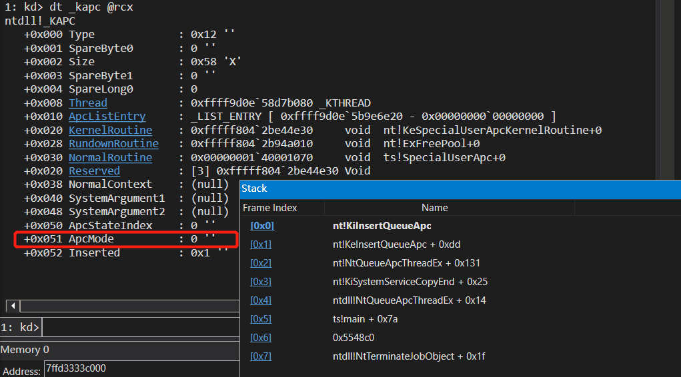Click the Memory Address input field
The height and width of the screenshot is (377, 681).
coord(141,369)
